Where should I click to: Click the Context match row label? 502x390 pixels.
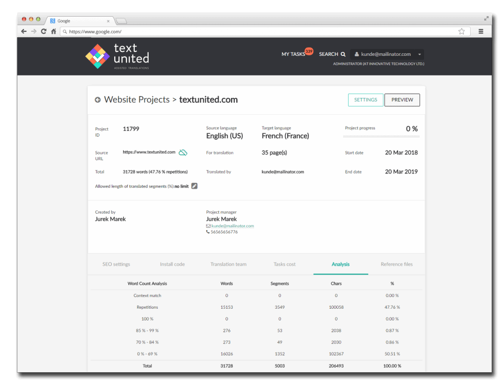click(x=147, y=295)
